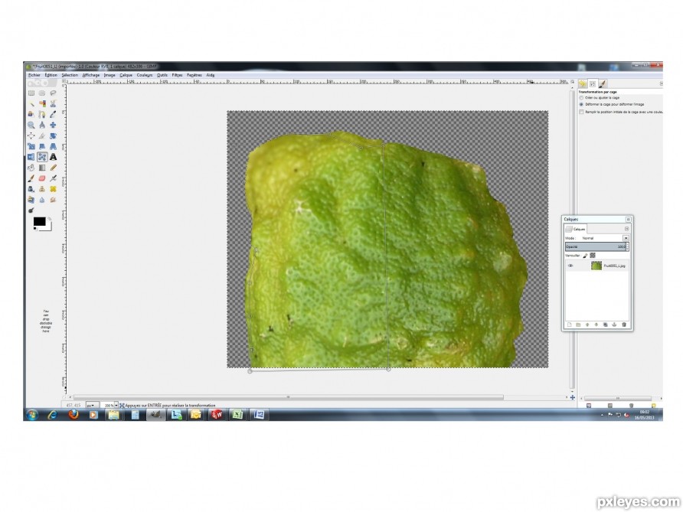Select the Move tool
The width and height of the screenshot is (683, 512).
coord(53,125)
